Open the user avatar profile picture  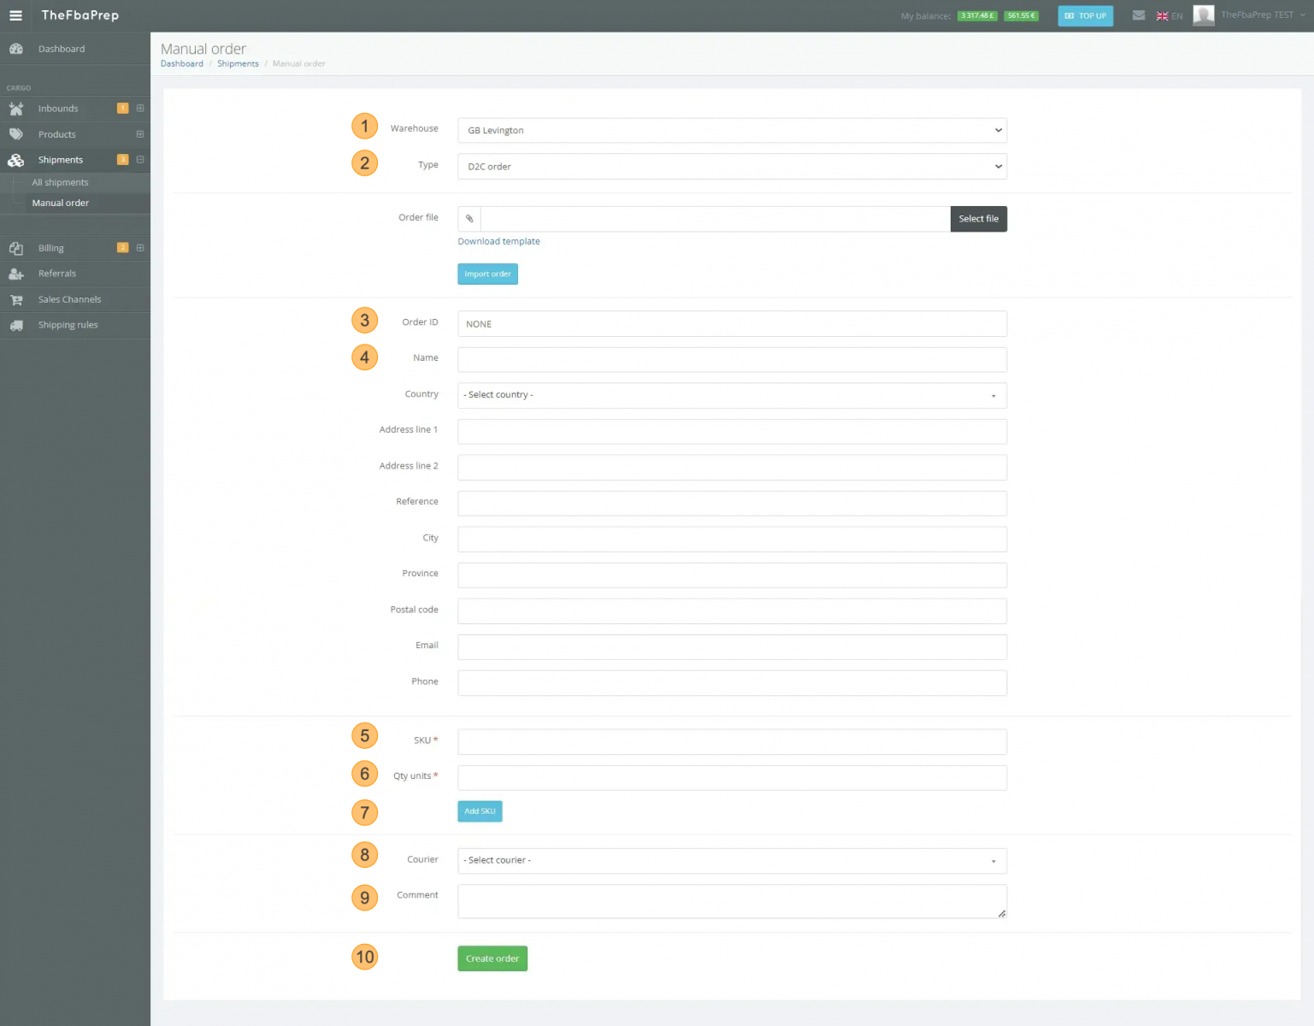(1204, 15)
